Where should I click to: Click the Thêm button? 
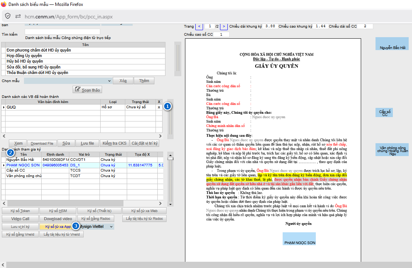(144, 81)
